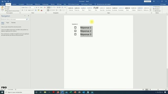Screen dimensions: 168x94
Task: Check the box beside Réponse 2
Action: [75, 31]
